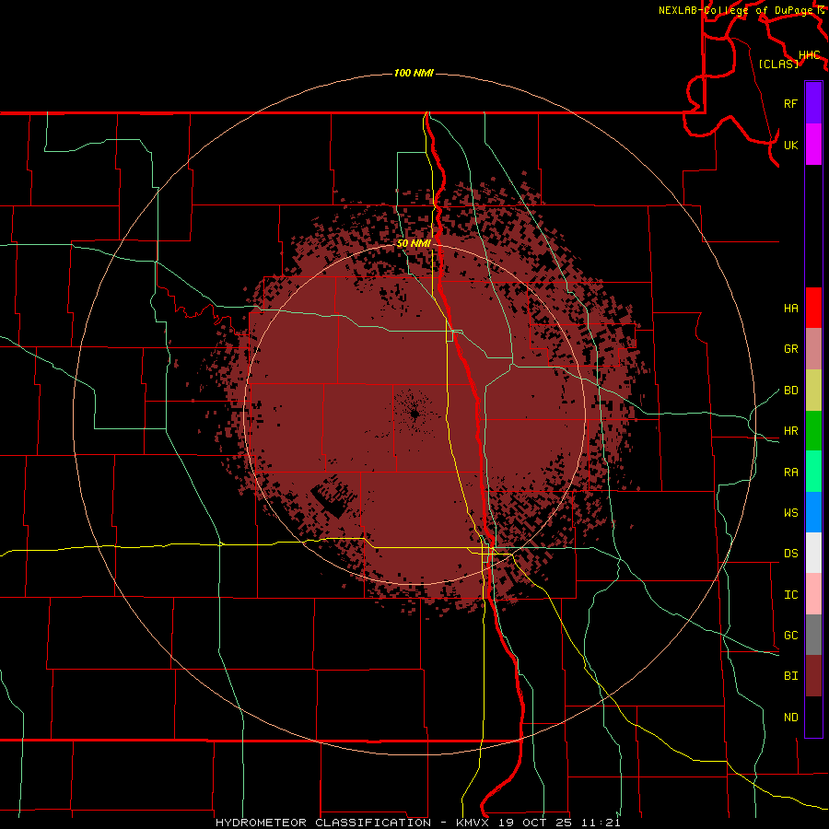
Task: Click the DS legend label
Action: tap(790, 554)
